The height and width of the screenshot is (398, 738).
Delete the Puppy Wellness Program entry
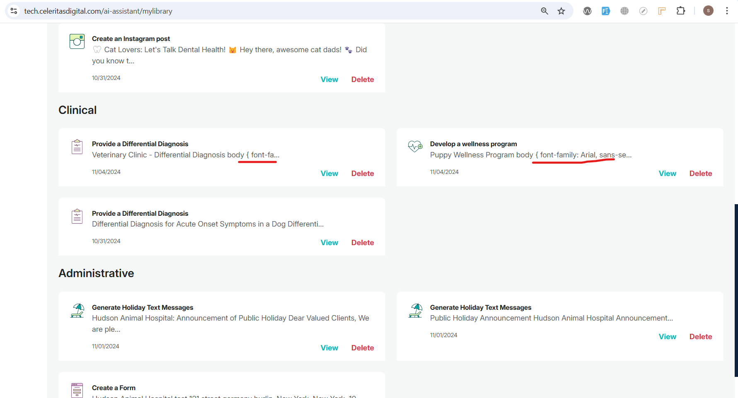(701, 174)
